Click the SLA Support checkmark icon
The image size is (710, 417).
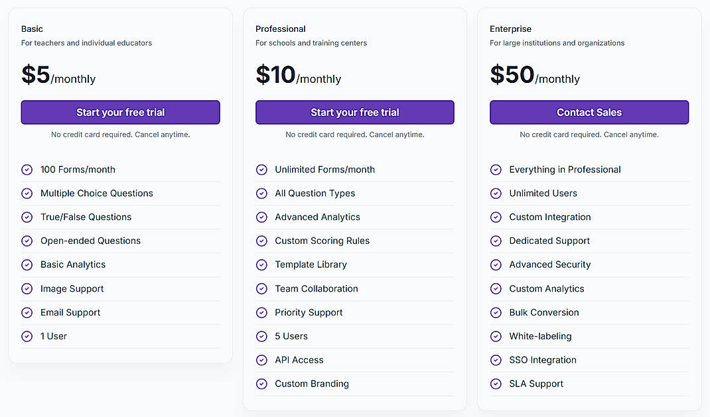pos(496,384)
